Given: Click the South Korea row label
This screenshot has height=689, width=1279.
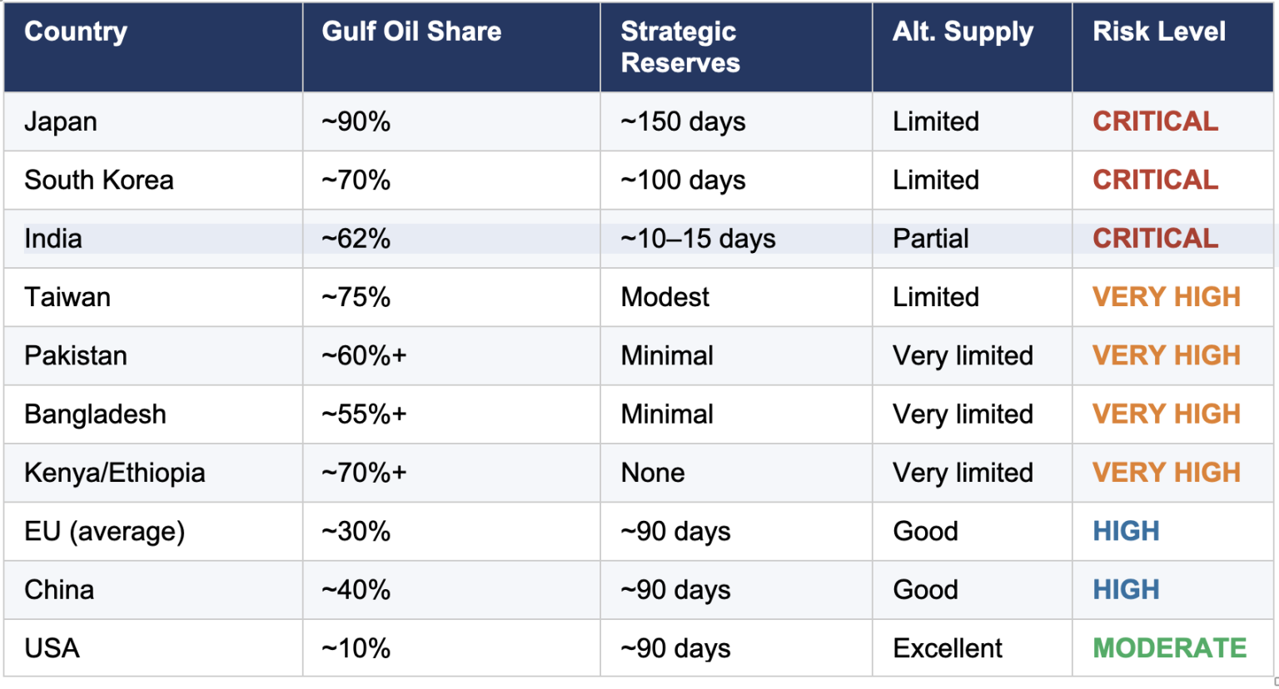Looking at the screenshot, I should [x=99, y=180].
